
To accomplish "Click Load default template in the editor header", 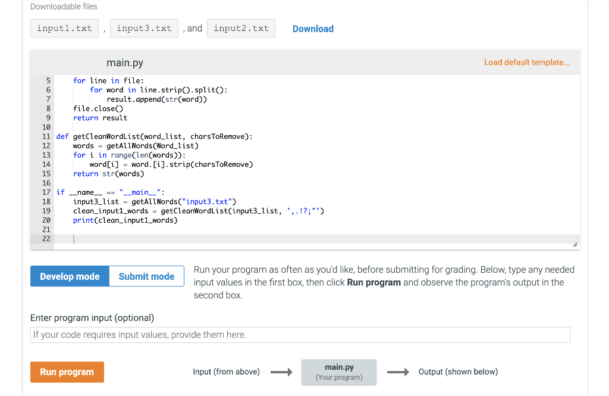I will click(x=527, y=62).
